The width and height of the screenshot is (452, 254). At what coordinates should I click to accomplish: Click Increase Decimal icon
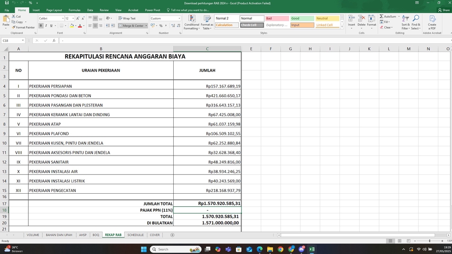pos(173,26)
